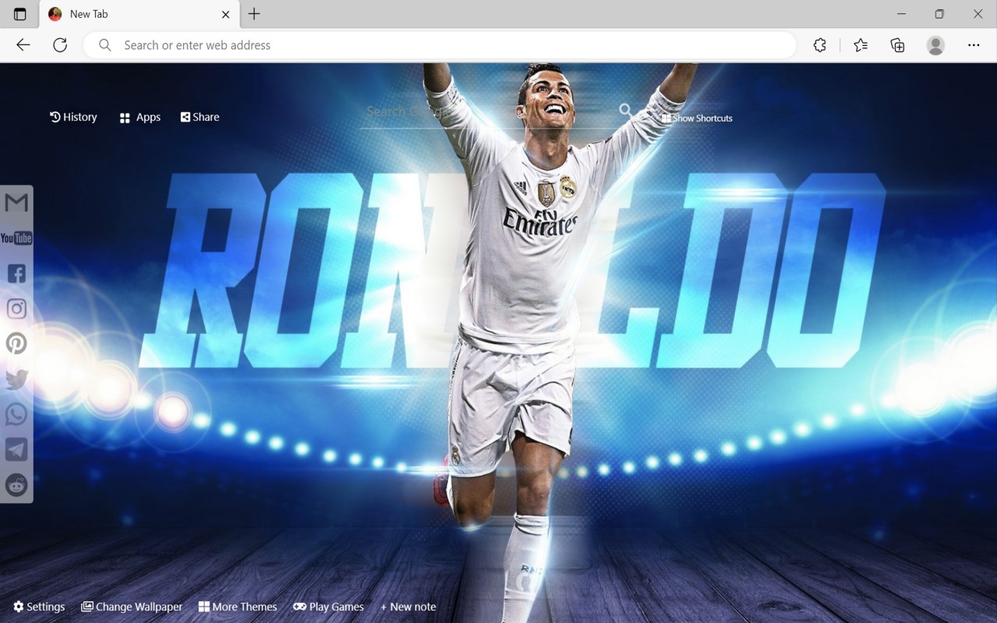The height and width of the screenshot is (623, 997).
Task: Click the page search magnifier icon
Action: (625, 111)
